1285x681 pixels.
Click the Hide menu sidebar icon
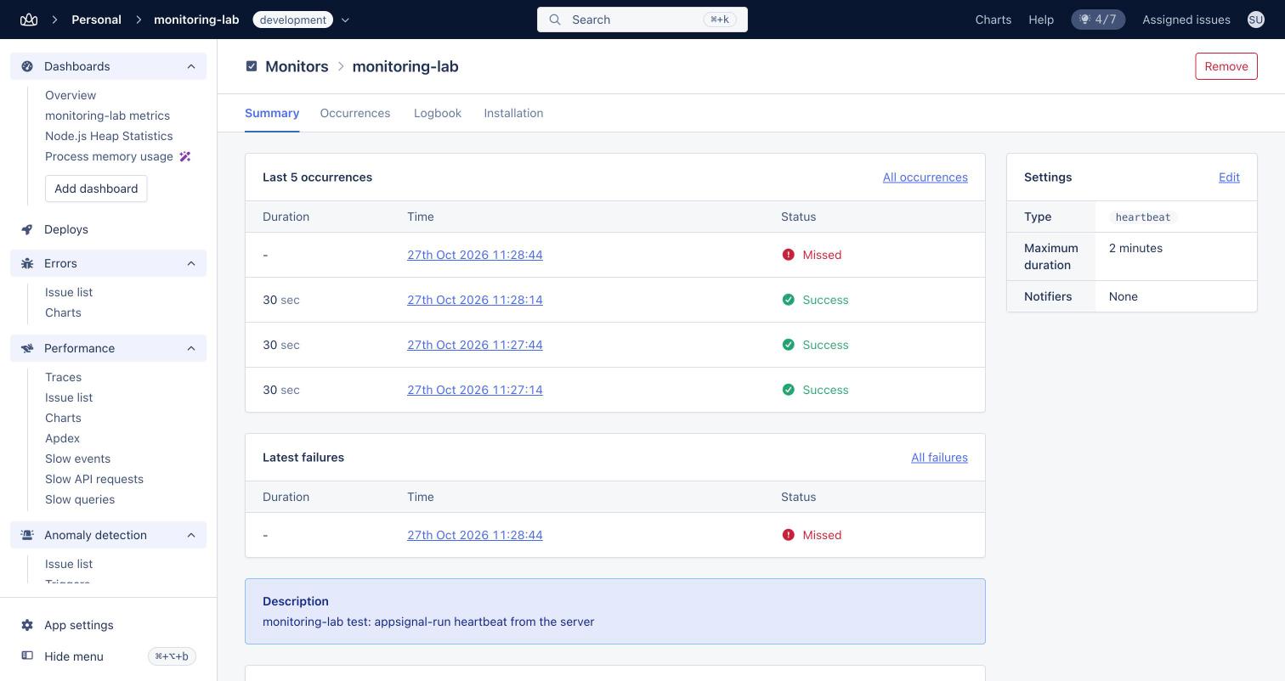(27, 656)
